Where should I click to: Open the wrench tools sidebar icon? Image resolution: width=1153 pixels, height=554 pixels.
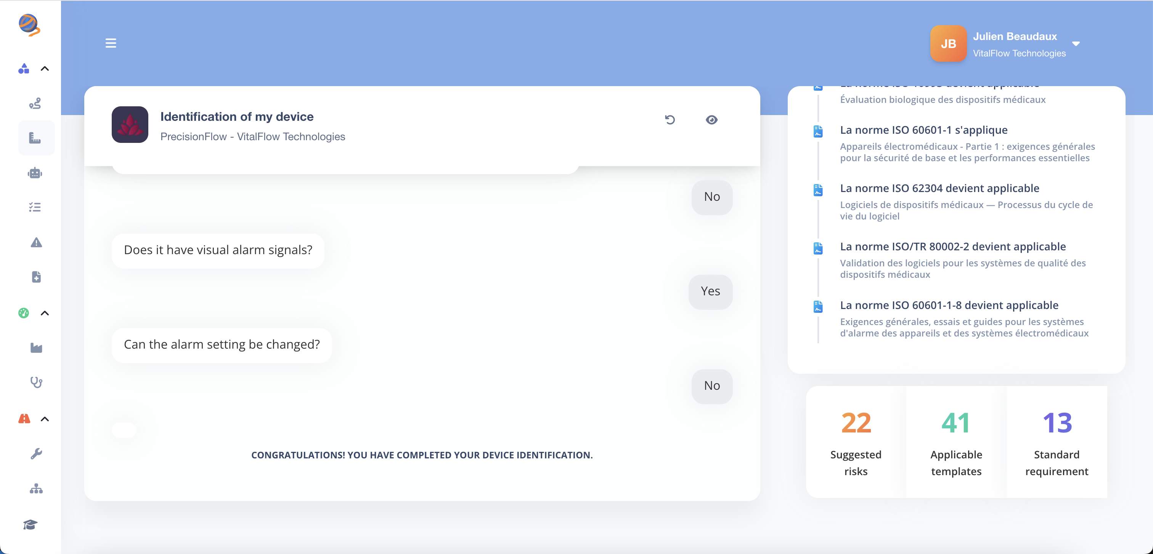point(36,453)
